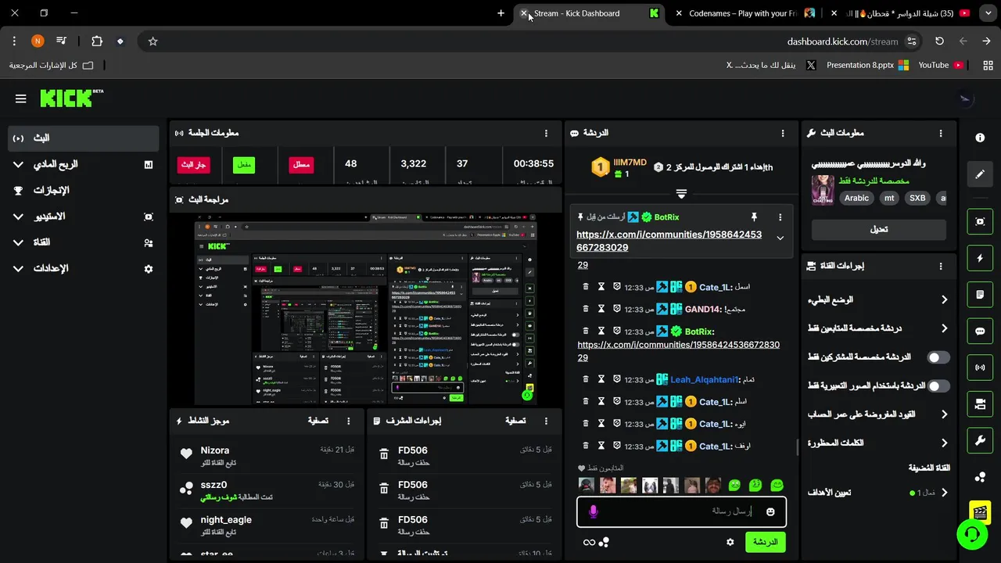Open goals تعيين الأهداف settings arrow
The width and height of the screenshot is (1001, 563).
point(944,493)
